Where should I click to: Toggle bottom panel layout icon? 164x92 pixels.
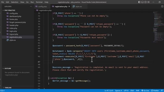pyautogui.click(x=142, y=2)
